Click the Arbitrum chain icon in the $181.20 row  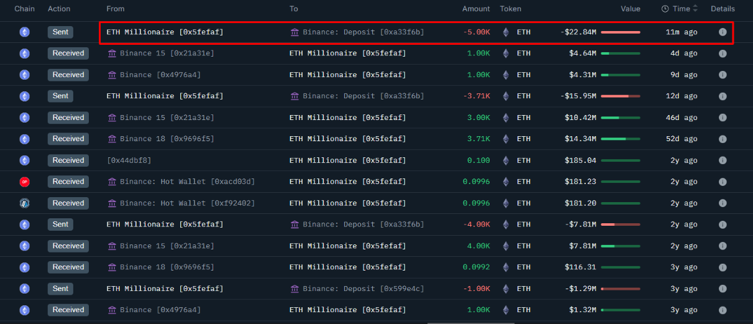(x=25, y=203)
